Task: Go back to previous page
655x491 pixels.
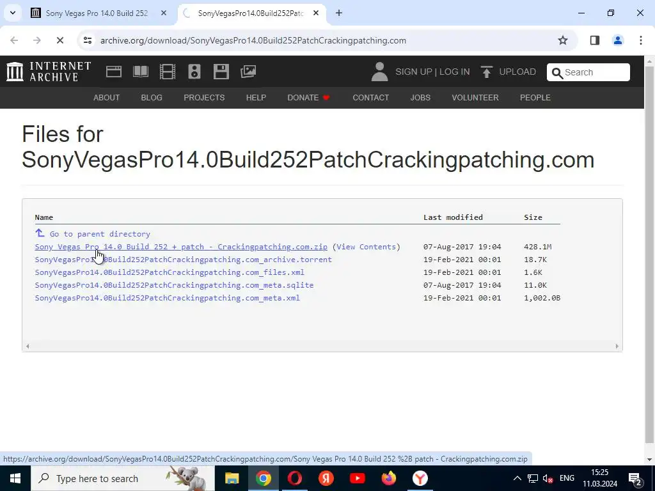Action: click(x=14, y=40)
